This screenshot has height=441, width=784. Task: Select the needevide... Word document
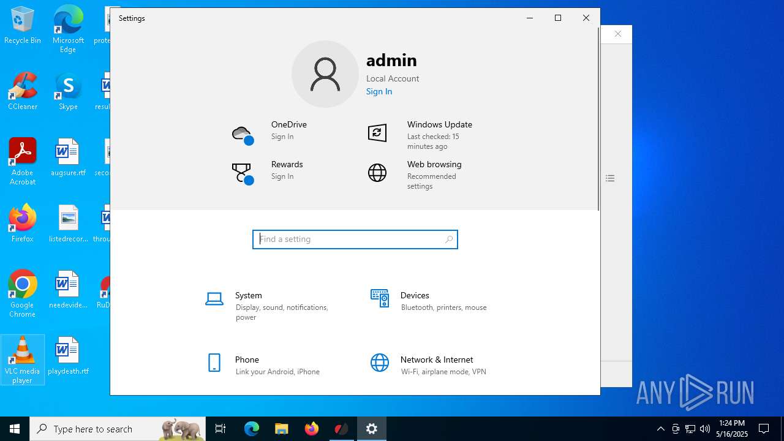coord(68,290)
